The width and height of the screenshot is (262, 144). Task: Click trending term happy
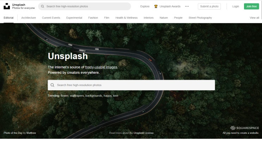click(x=108, y=96)
